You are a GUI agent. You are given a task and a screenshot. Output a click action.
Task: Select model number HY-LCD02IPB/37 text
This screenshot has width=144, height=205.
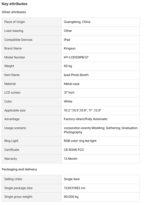point(76,57)
